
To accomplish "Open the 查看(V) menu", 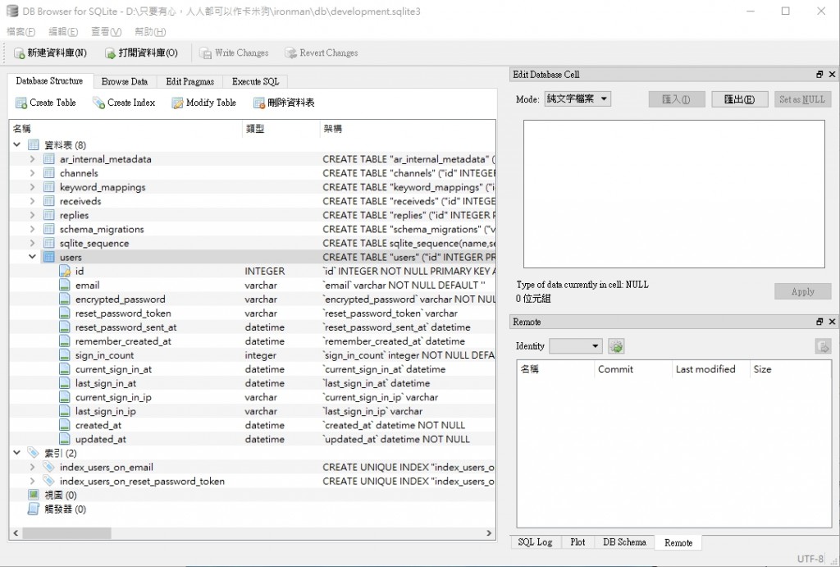I will tap(106, 32).
